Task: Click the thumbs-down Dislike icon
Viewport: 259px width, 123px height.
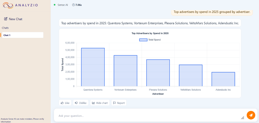Action: pos(76,103)
